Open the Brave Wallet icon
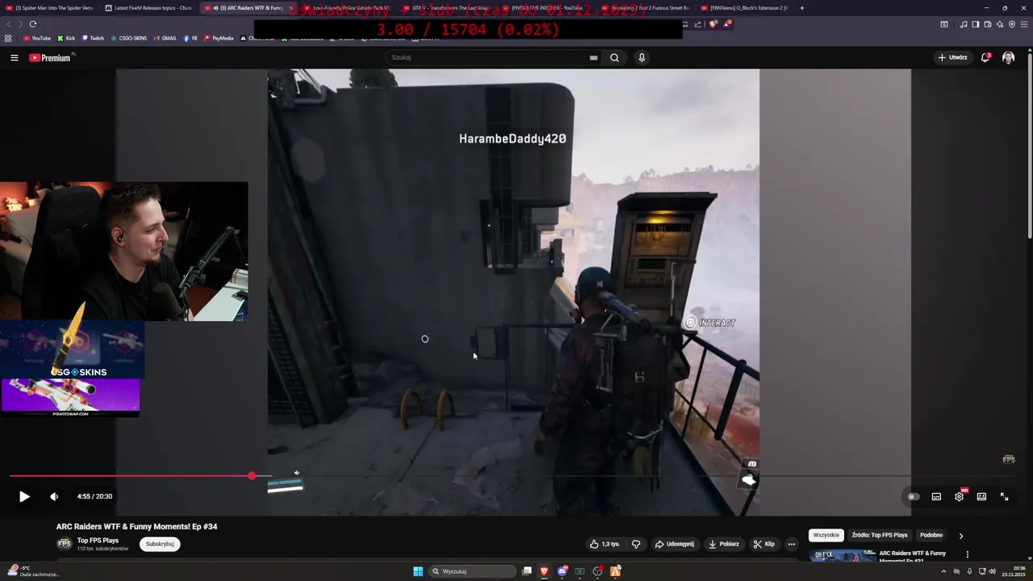 (x=988, y=24)
